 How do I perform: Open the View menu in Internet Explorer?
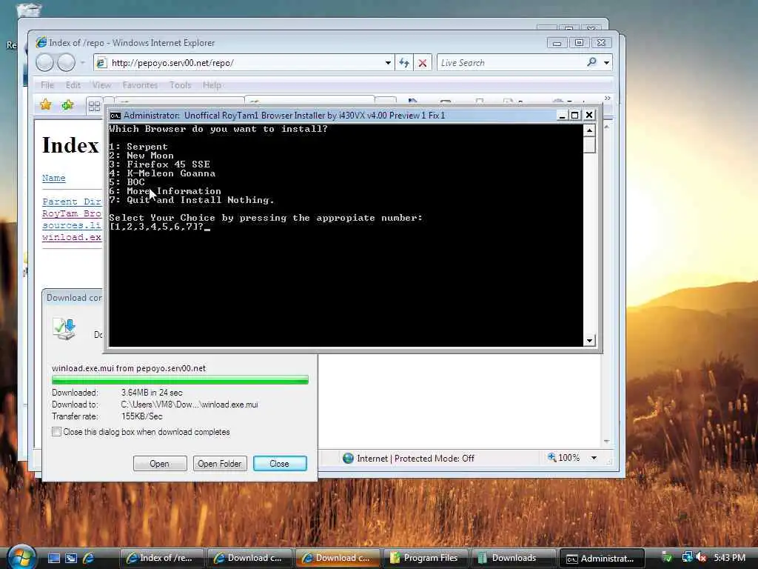(101, 85)
